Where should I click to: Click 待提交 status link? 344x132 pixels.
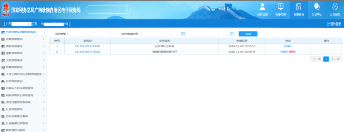pyautogui.click(x=284, y=52)
